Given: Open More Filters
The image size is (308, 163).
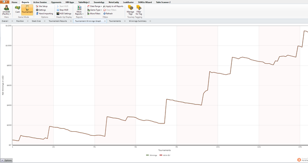Looking at the screenshot, I should pyautogui.click(x=94, y=14).
